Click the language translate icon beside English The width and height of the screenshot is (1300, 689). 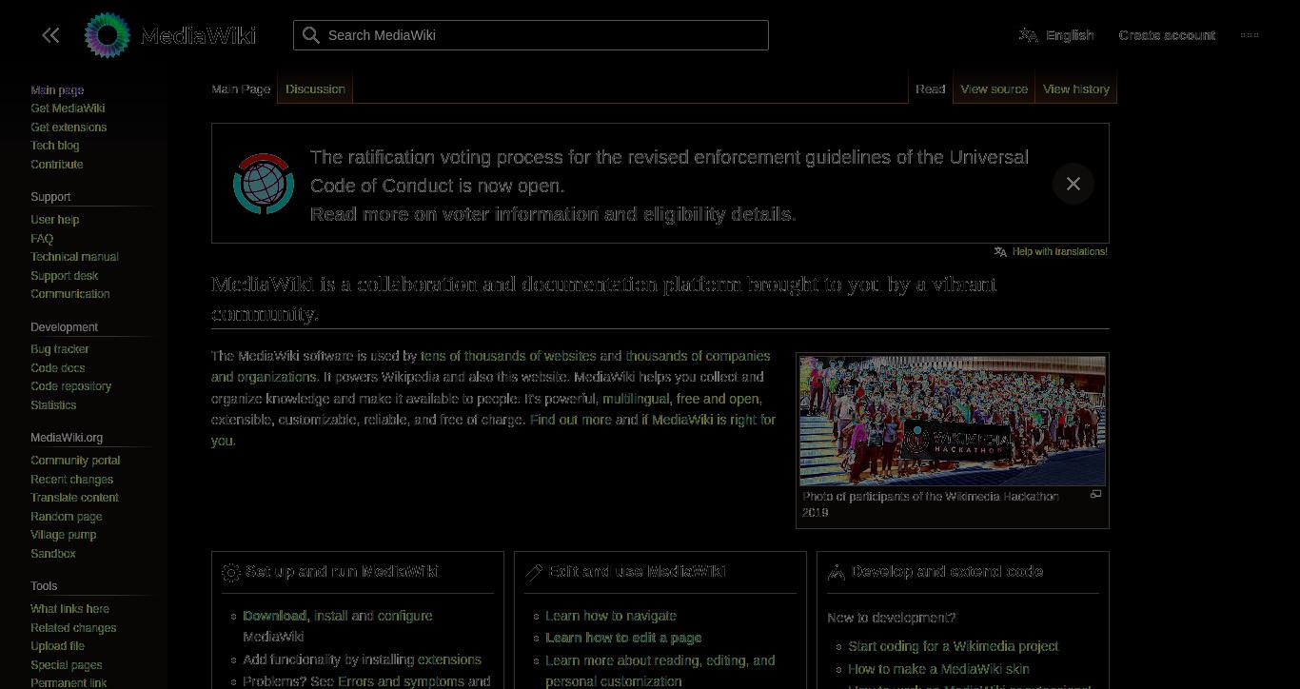point(1028,35)
